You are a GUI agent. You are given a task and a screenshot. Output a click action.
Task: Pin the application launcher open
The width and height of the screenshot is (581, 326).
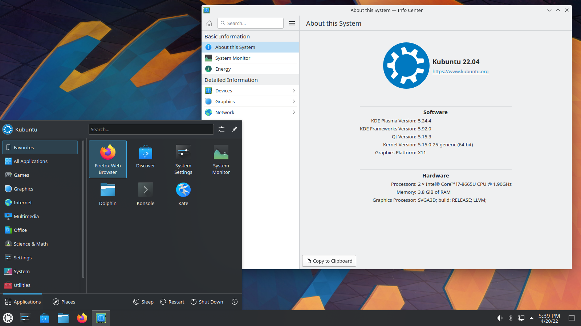tap(234, 129)
